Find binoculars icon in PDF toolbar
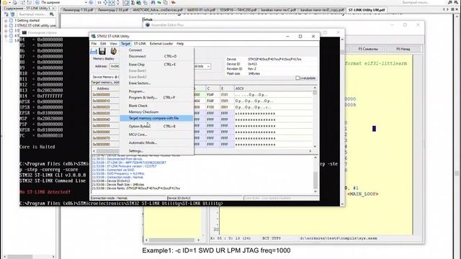This screenshot has height=259, width=461. [x=153, y=2]
